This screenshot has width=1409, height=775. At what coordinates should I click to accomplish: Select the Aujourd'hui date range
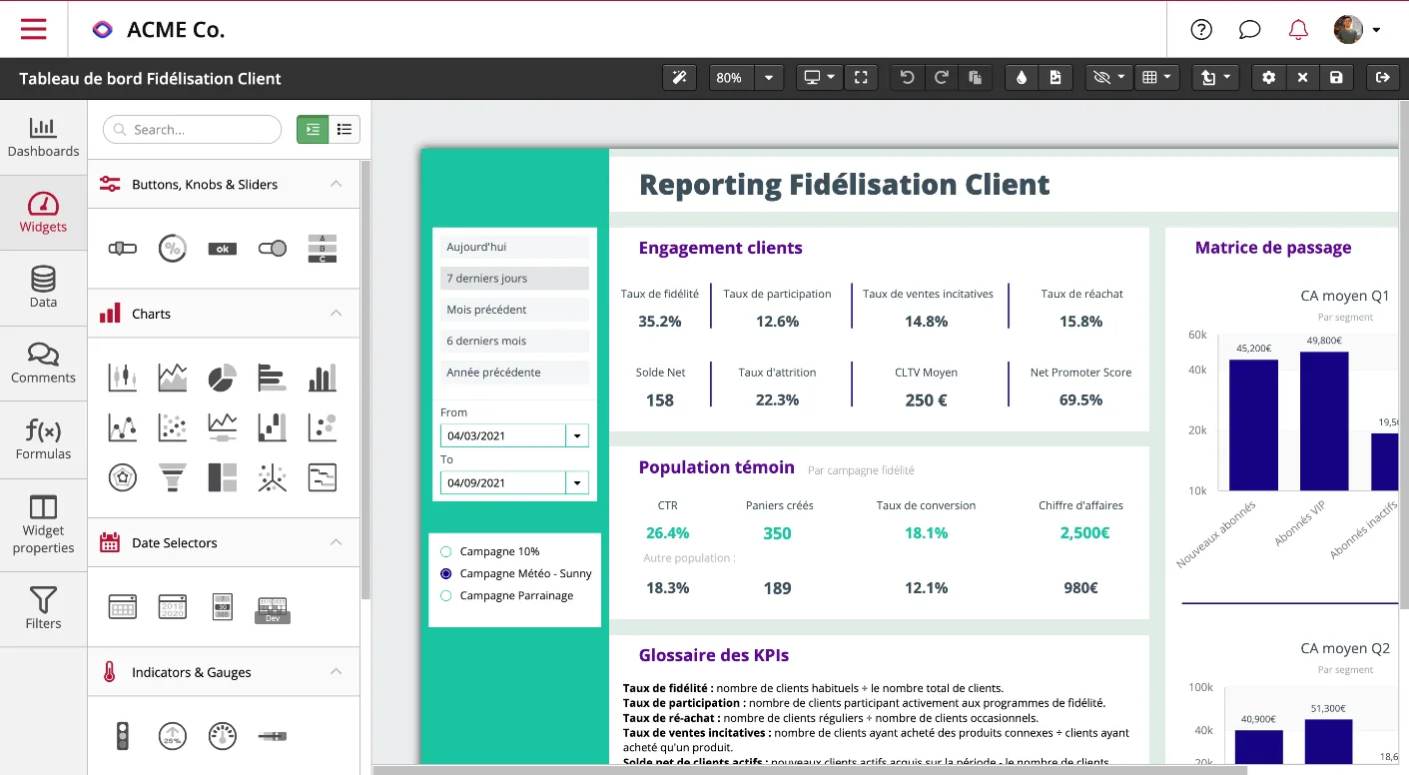coord(514,247)
